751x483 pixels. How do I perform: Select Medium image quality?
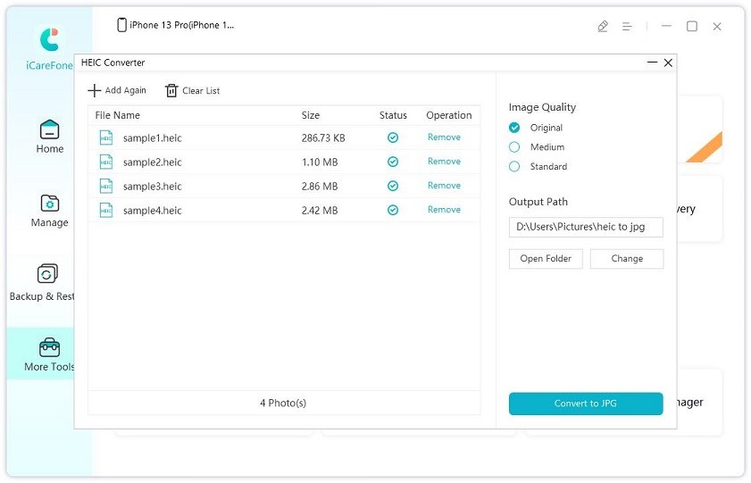click(514, 147)
